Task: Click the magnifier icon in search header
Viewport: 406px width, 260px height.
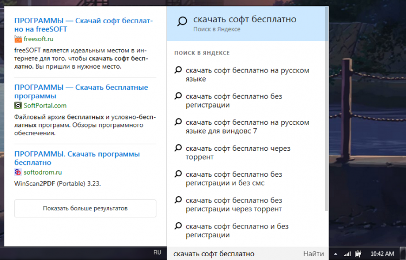Action: click(x=182, y=21)
